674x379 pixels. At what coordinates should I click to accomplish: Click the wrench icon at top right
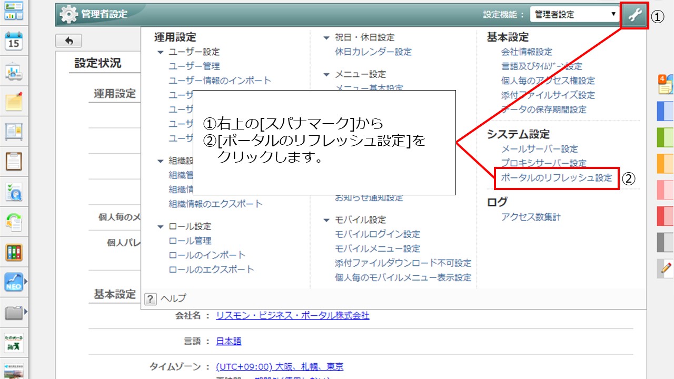(x=635, y=15)
